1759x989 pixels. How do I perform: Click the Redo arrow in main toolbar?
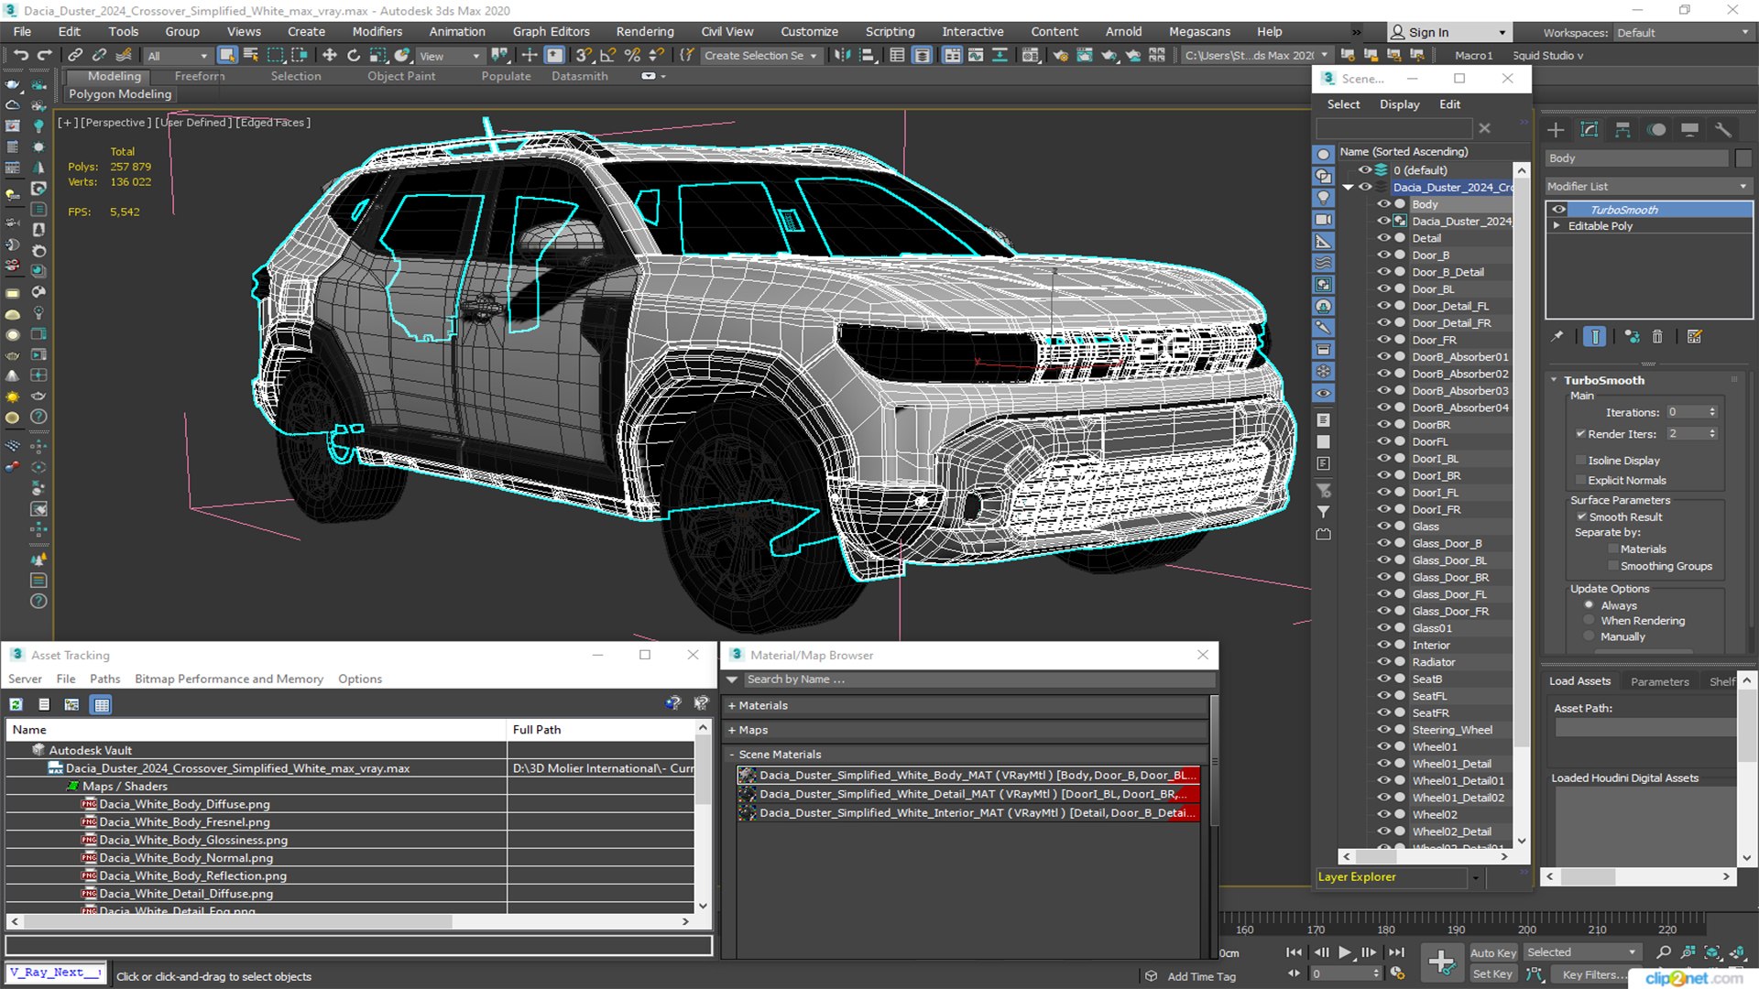coord(44,56)
